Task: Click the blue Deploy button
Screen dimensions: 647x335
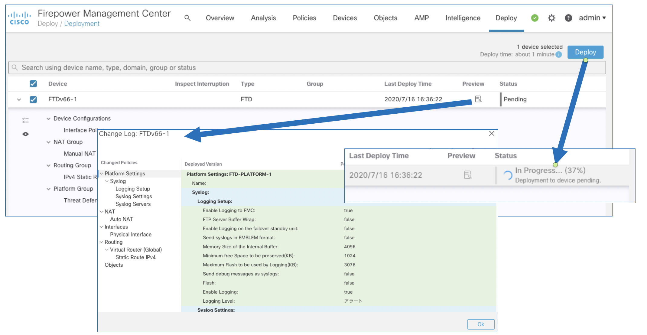Action: pyautogui.click(x=585, y=52)
